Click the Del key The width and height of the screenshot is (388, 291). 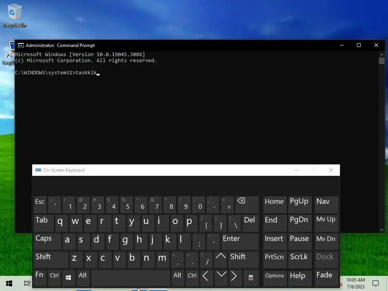[x=250, y=223]
